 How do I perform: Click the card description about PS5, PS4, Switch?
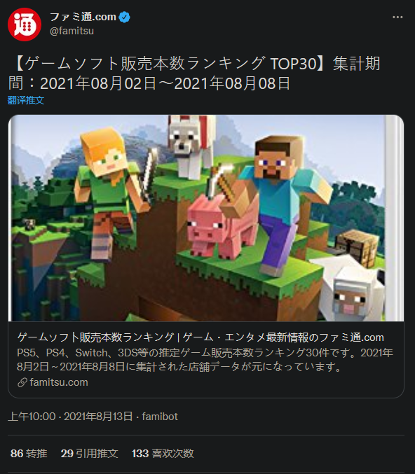205,359
